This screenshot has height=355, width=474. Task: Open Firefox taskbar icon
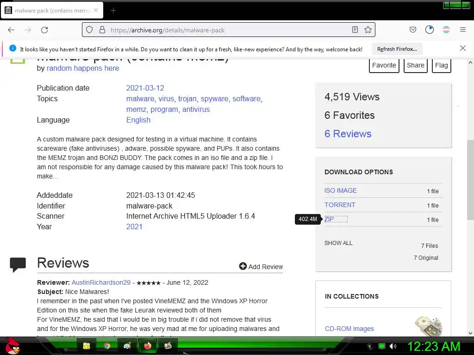pyautogui.click(x=148, y=346)
